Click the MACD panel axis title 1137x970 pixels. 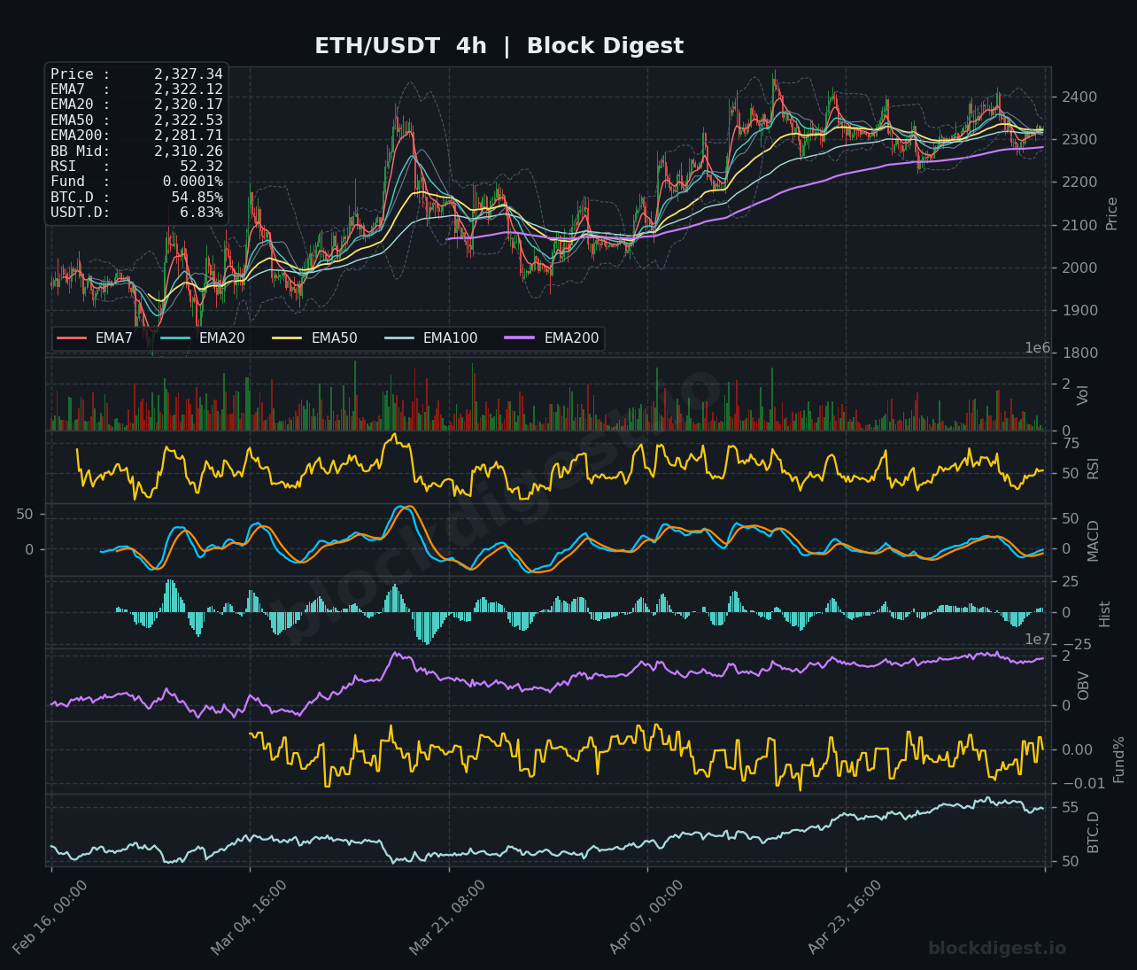click(1093, 540)
